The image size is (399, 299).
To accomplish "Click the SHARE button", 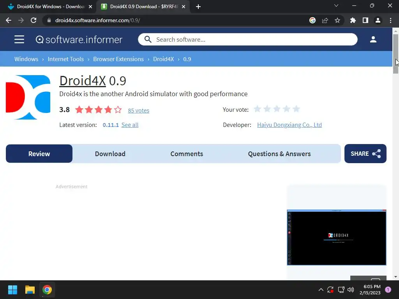I will [x=365, y=153].
